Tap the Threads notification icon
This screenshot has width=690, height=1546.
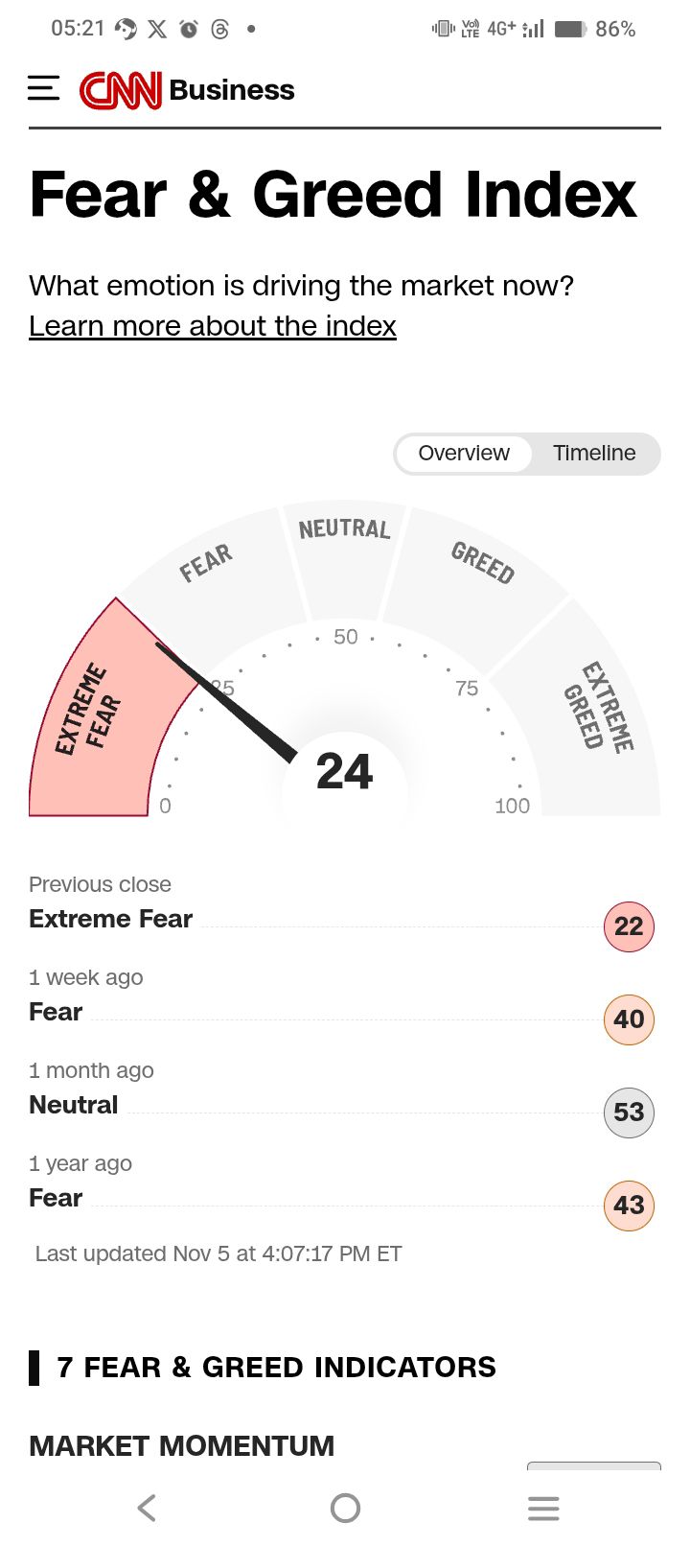click(x=219, y=29)
